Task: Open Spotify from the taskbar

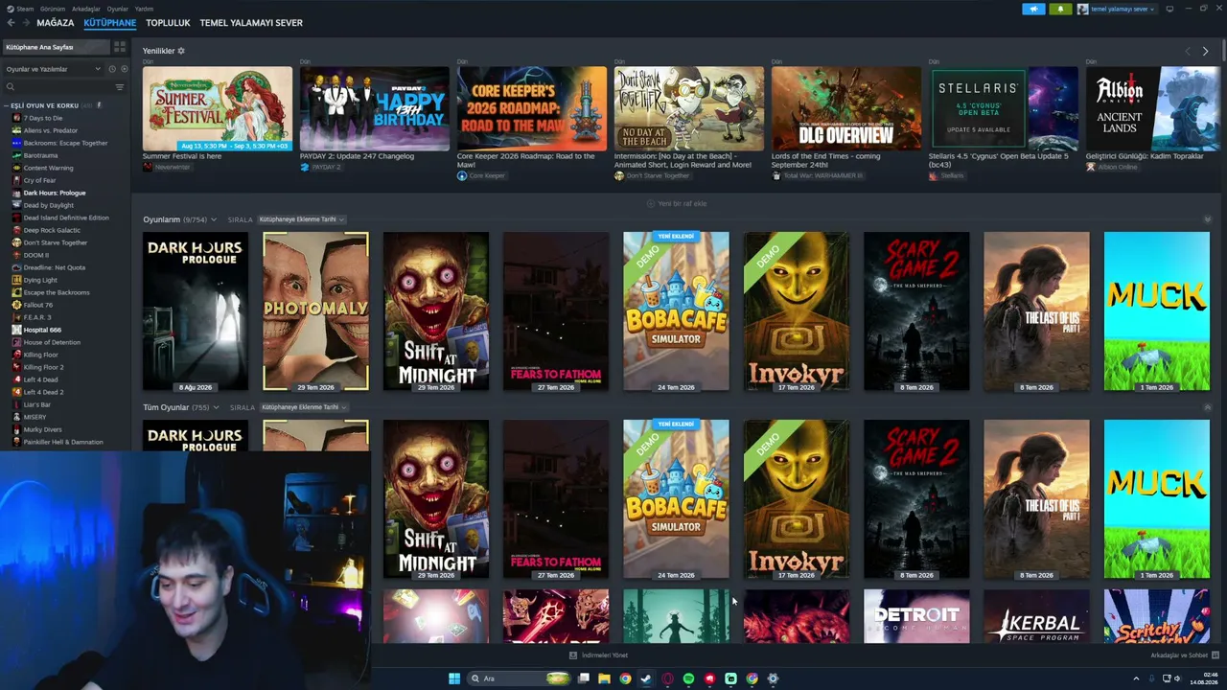Action: click(x=688, y=678)
